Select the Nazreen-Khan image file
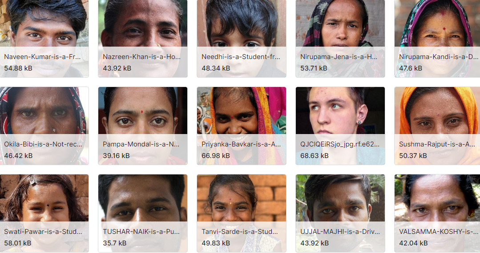This screenshot has width=480, height=253. 143,39
